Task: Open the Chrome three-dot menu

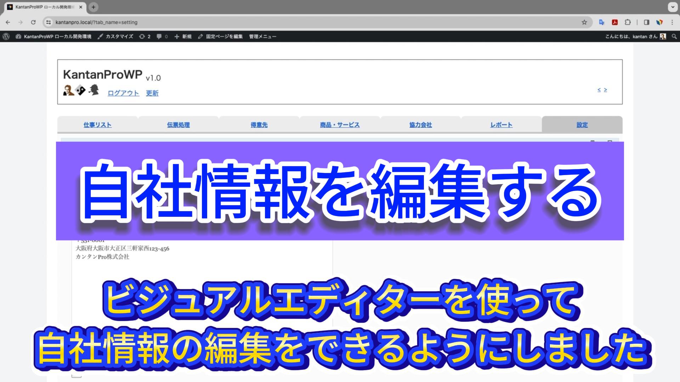Action: click(672, 22)
